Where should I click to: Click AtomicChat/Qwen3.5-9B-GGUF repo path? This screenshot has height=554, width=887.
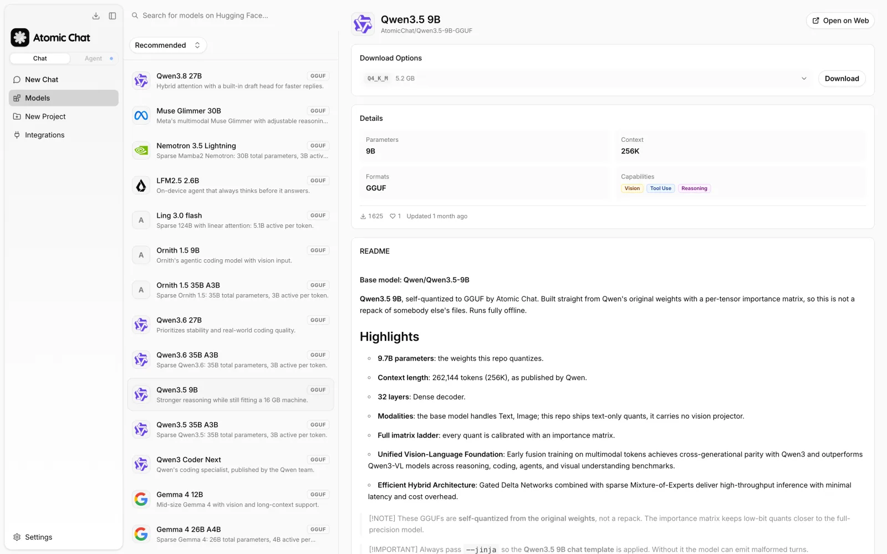pyautogui.click(x=426, y=31)
